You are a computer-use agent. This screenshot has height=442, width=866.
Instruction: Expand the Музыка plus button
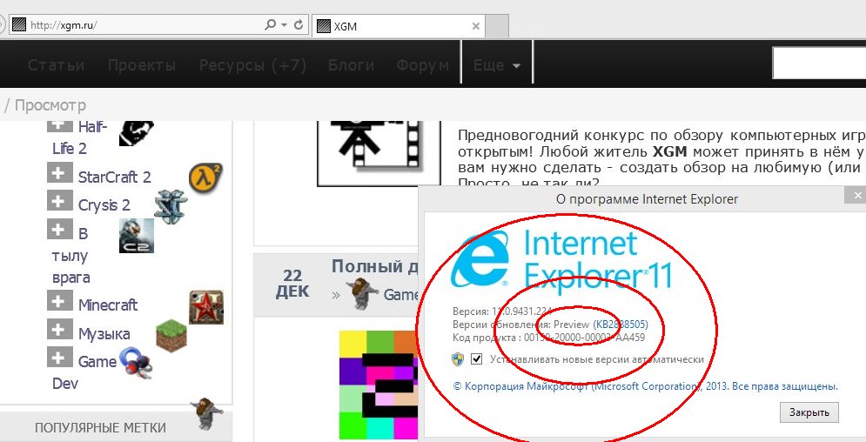60,330
